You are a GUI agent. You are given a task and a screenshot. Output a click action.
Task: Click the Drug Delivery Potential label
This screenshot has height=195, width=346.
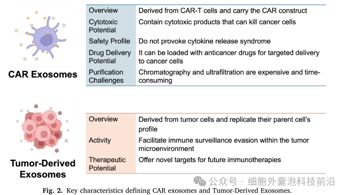coord(110,57)
